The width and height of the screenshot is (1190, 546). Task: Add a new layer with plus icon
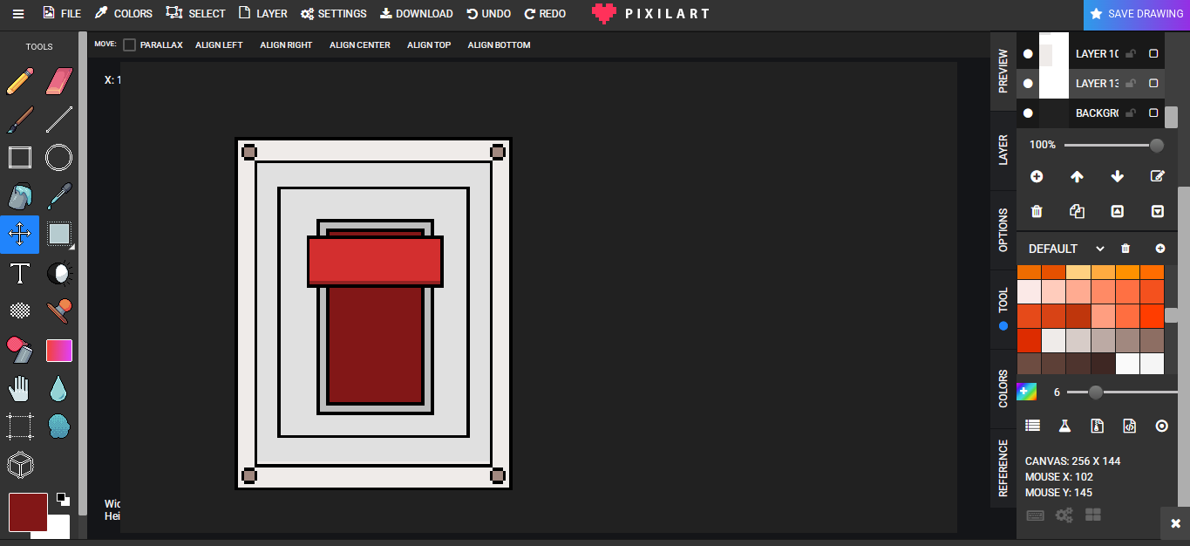(x=1037, y=176)
